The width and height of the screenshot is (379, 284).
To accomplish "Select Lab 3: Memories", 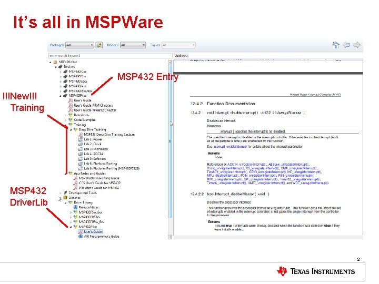I will [x=96, y=149].
